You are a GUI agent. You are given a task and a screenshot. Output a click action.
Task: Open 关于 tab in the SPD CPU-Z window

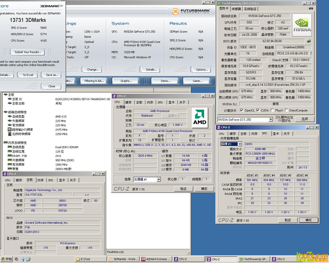pos(287,134)
